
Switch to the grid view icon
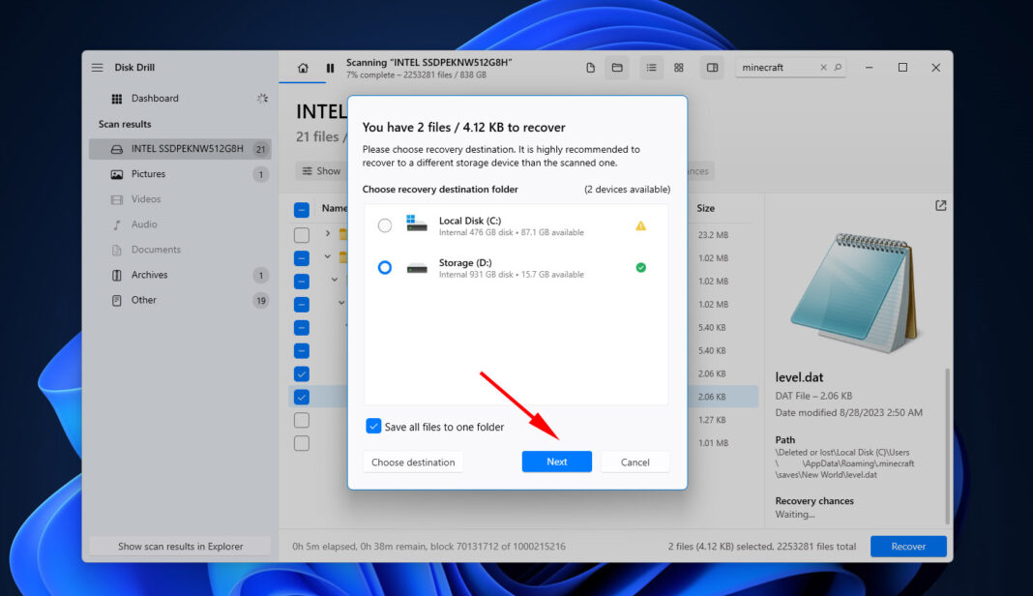point(679,68)
